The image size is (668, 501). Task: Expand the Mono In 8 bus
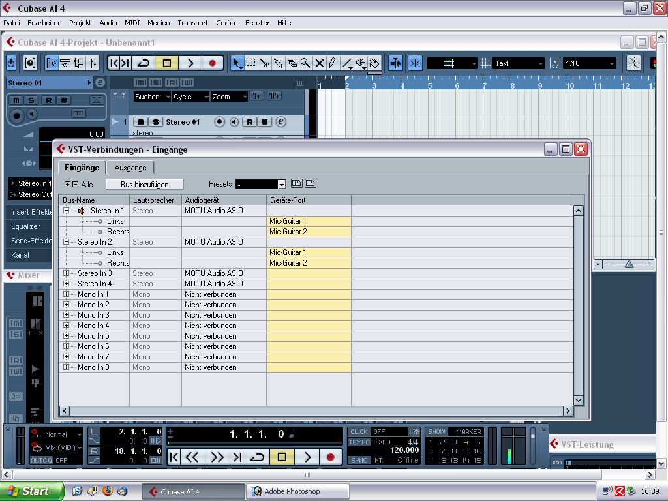pos(66,367)
